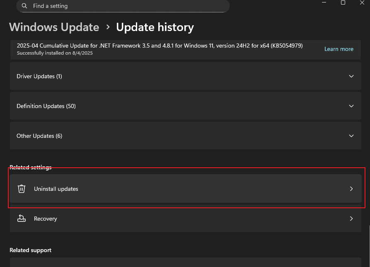Click the search magnifier icon
The width and height of the screenshot is (370, 267).
click(x=25, y=6)
